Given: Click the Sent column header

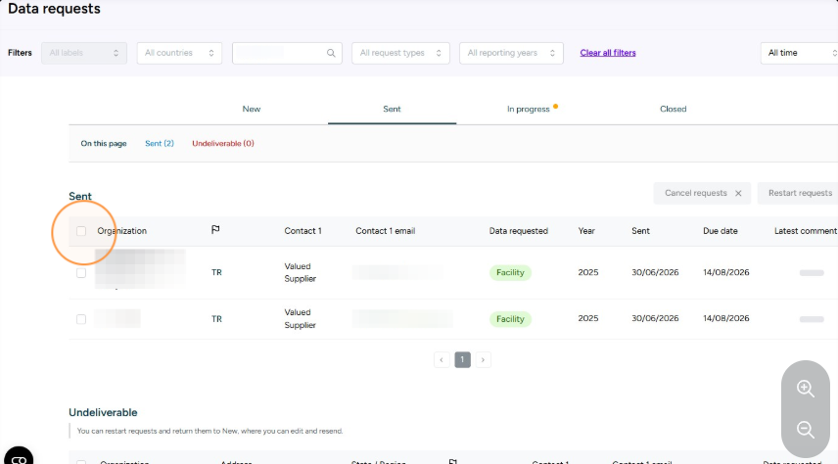Looking at the screenshot, I should click(640, 231).
